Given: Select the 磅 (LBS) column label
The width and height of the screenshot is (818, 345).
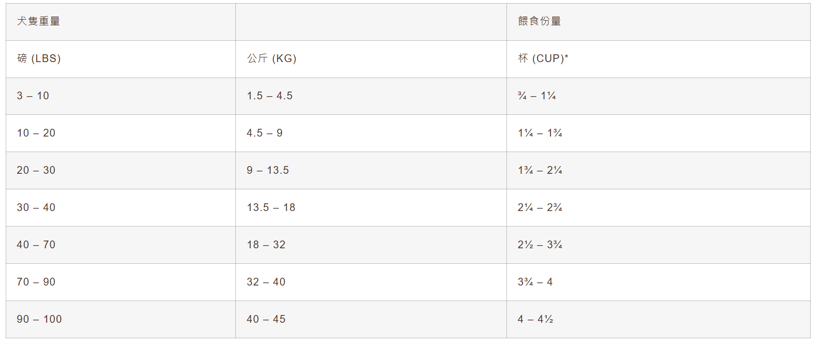Looking at the screenshot, I should 39,58.
